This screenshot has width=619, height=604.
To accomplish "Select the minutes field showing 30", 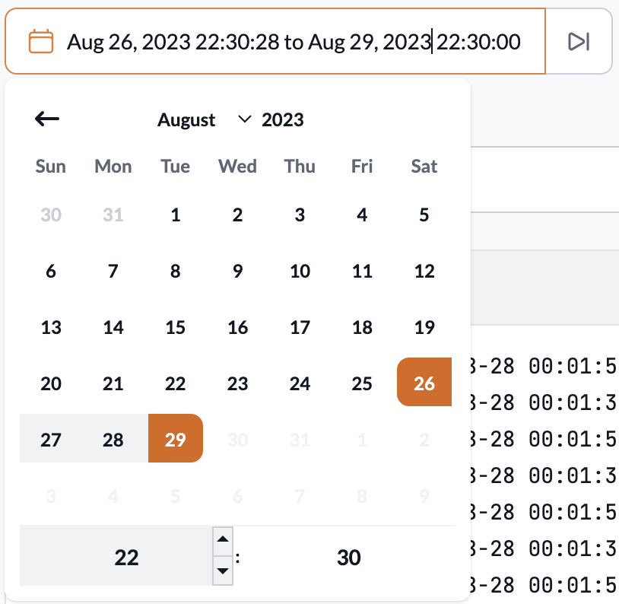I will tap(348, 558).
